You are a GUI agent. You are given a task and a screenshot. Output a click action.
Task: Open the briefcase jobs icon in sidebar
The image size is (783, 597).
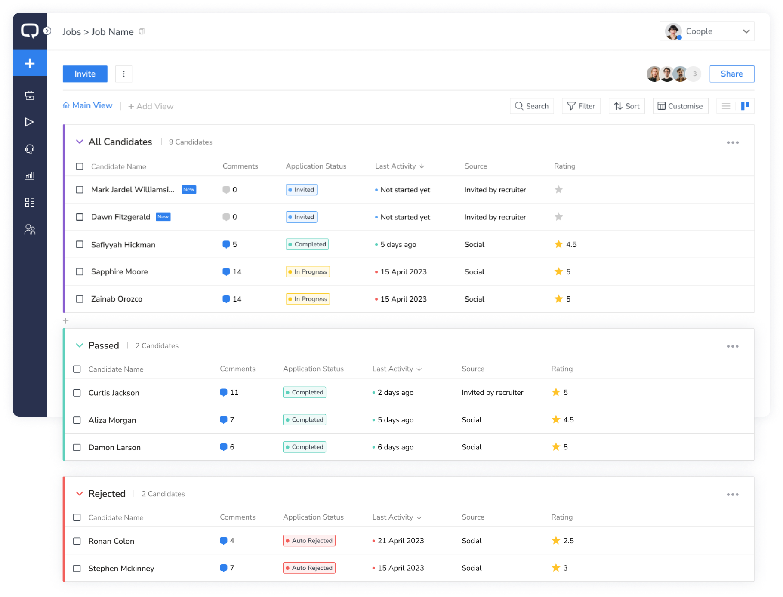(x=30, y=95)
